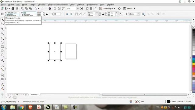Click the no-color X swatch atop palette
195x110 pixels.
[x=193, y=27]
